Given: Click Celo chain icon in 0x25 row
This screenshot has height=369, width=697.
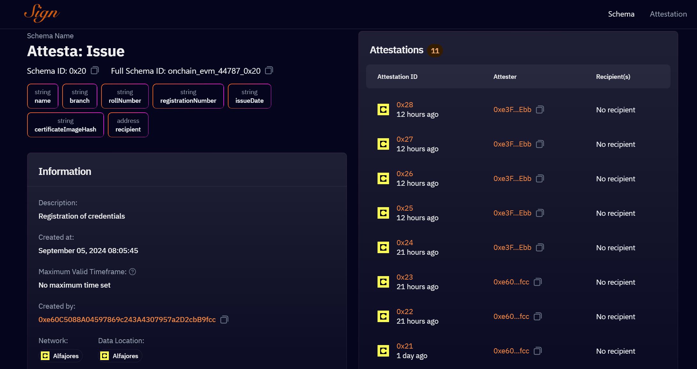Looking at the screenshot, I should [x=383, y=213].
